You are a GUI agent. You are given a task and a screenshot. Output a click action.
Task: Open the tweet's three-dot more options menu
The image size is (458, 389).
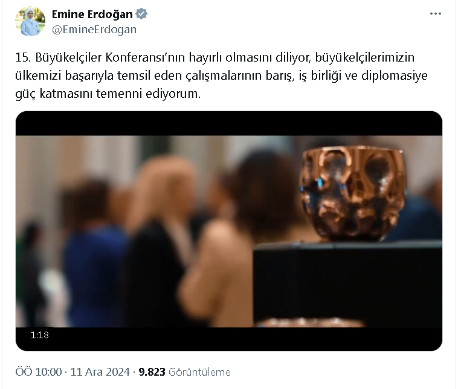point(435,14)
